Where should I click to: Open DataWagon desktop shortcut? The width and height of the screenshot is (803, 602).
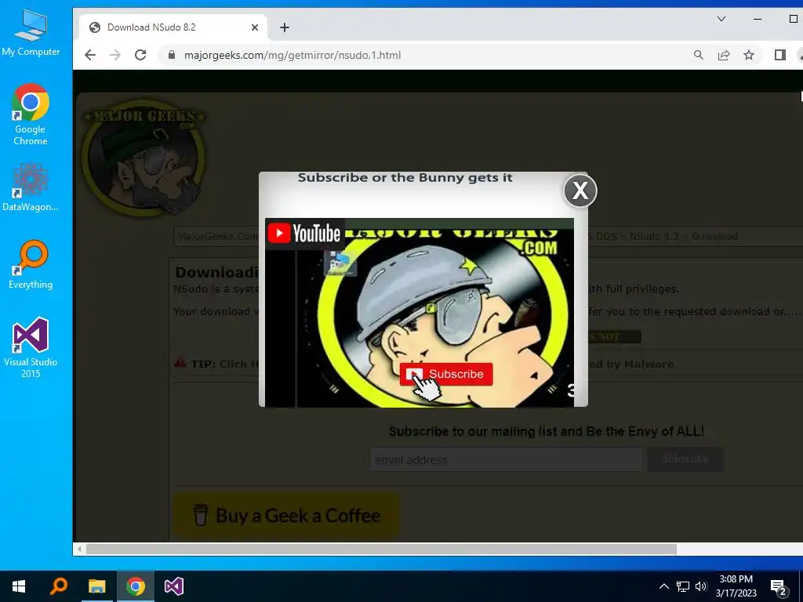pos(31,188)
